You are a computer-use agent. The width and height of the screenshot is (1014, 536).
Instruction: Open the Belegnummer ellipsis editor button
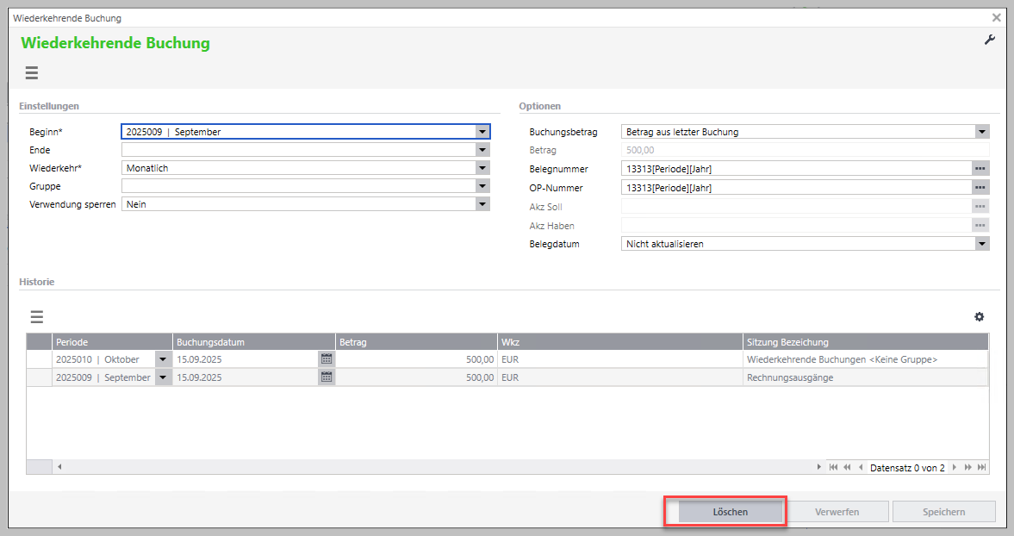click(x=980, y=169)
